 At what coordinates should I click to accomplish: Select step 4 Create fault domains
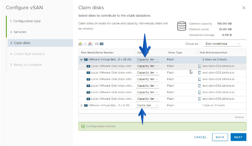(x=27, y=54)
